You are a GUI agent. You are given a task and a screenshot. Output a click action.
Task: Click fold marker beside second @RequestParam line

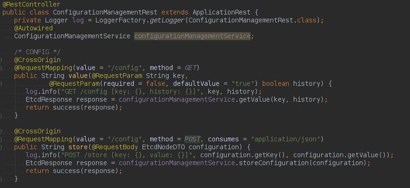1,84
